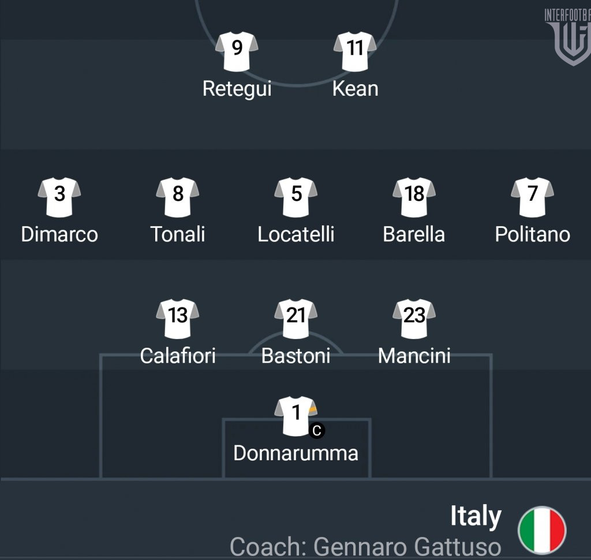Tap Mancini's number 23 jersey

click(x=414, y=318)
